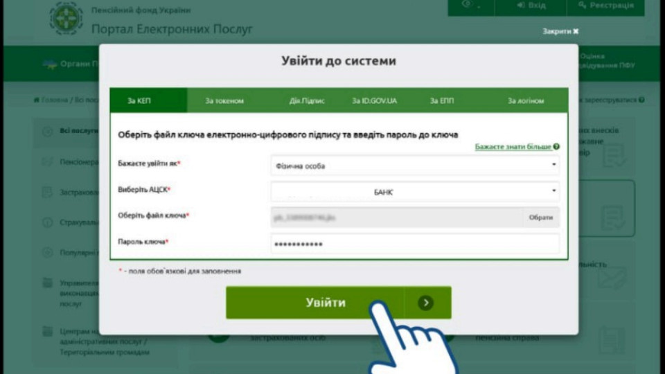The width and height of the screenshot is (665, 374).
Task: Open the За токеном tab
Action: [224, 100]
